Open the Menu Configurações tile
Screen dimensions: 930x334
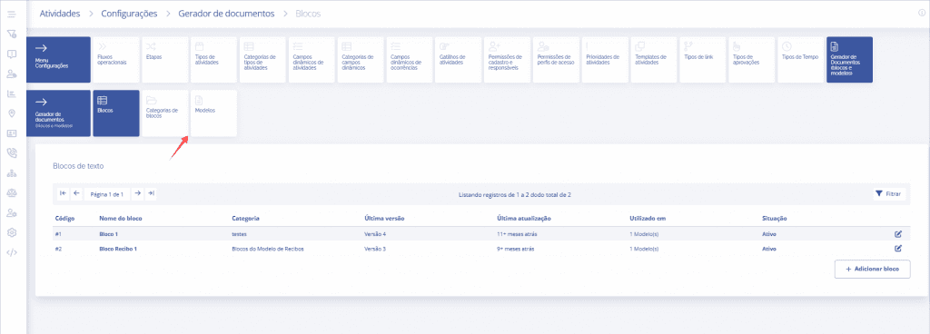(x=59, y=59)
